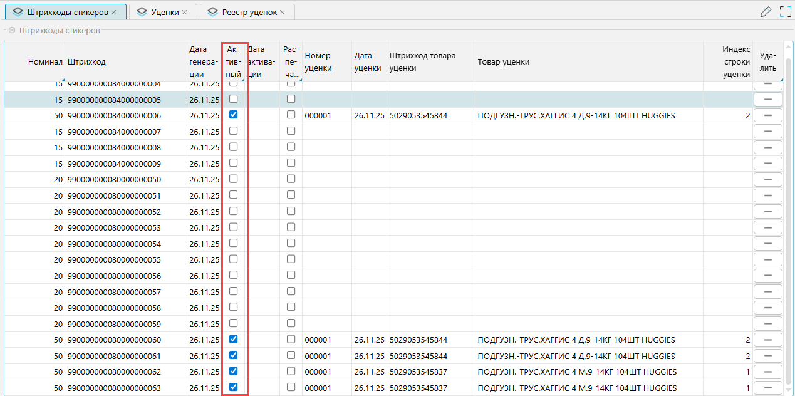The height and width of the screenshot is (396, 795).
Task: Click delete button for barcode ending 0005
Action: (x=767, y=99)
